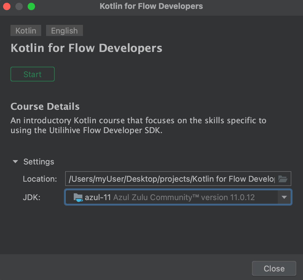This screenshot has height=280, width=303.
Task: Click the dropdown arrow on the JDK field
Action: (x=284, y=197)
